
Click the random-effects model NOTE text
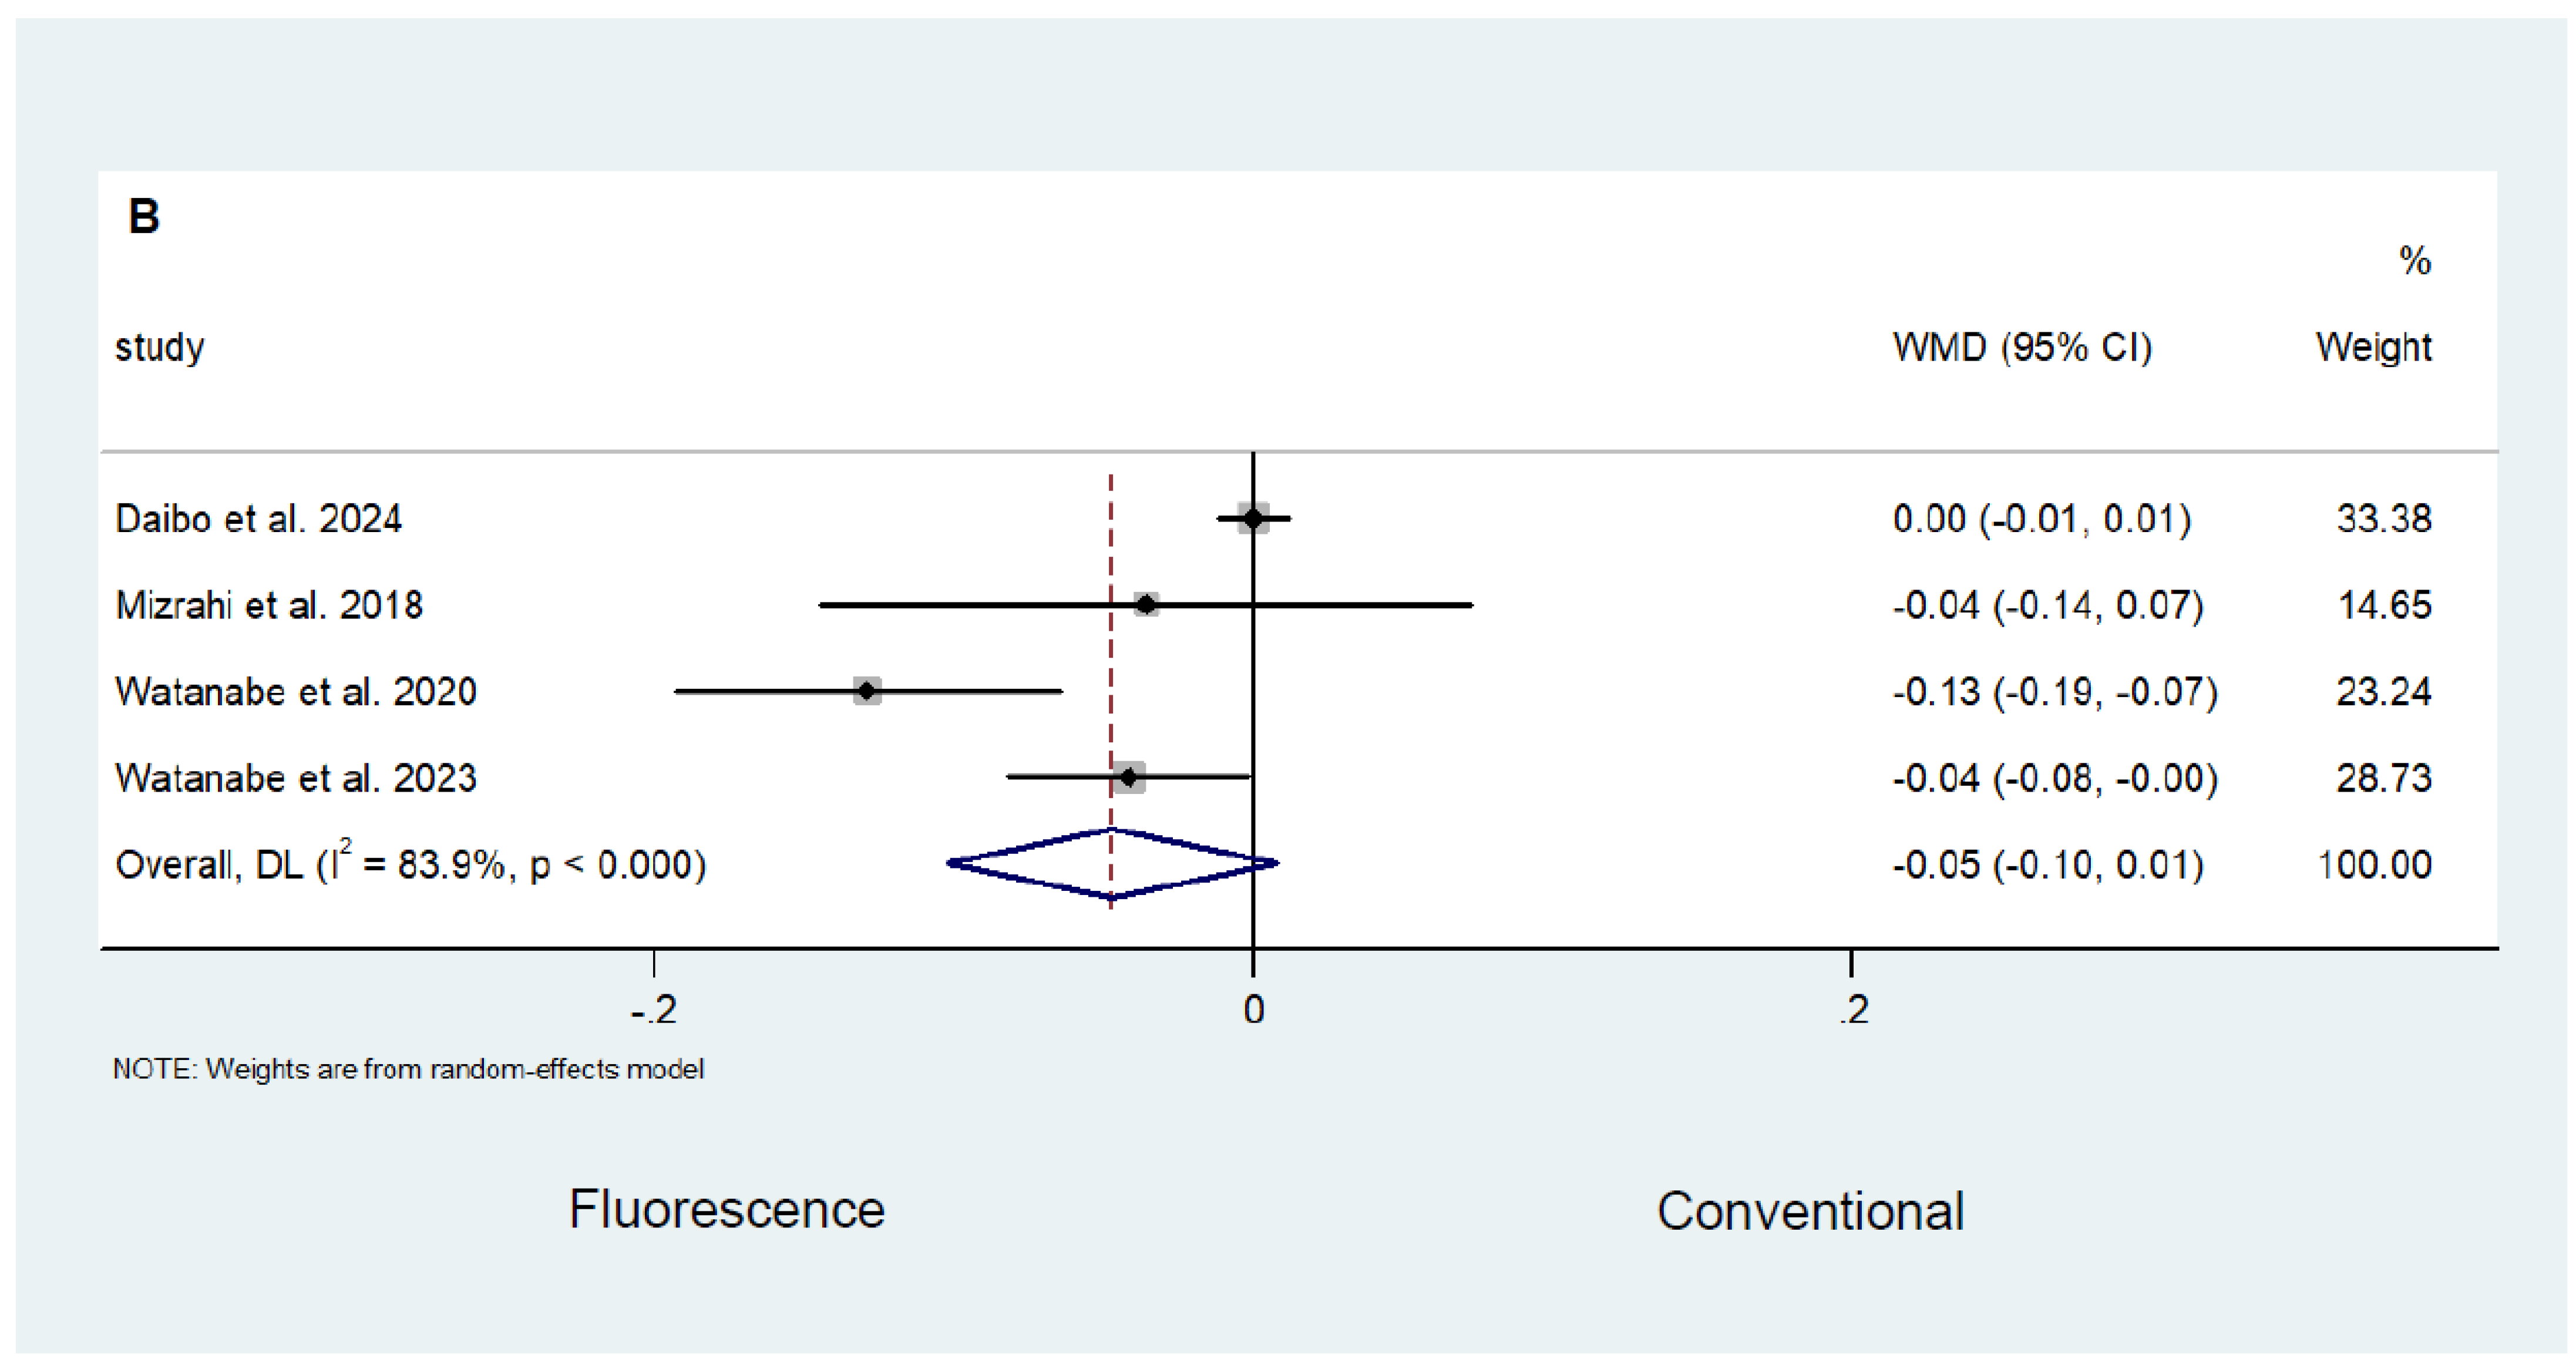click(408, 1069)
